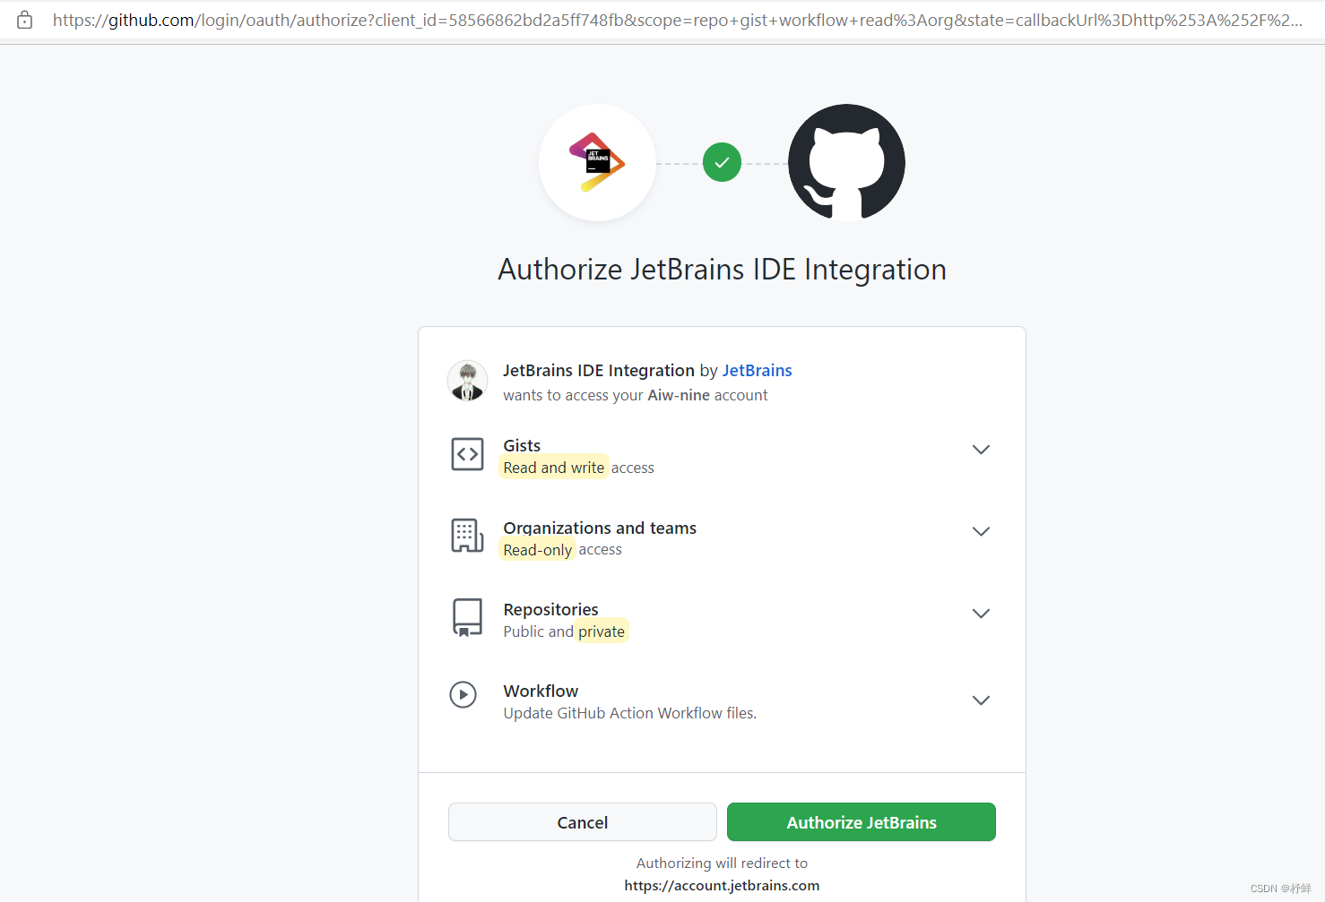The image size is (1325, 902).
Task: Open the JetBrains developer link
Action: click(758, 370)
